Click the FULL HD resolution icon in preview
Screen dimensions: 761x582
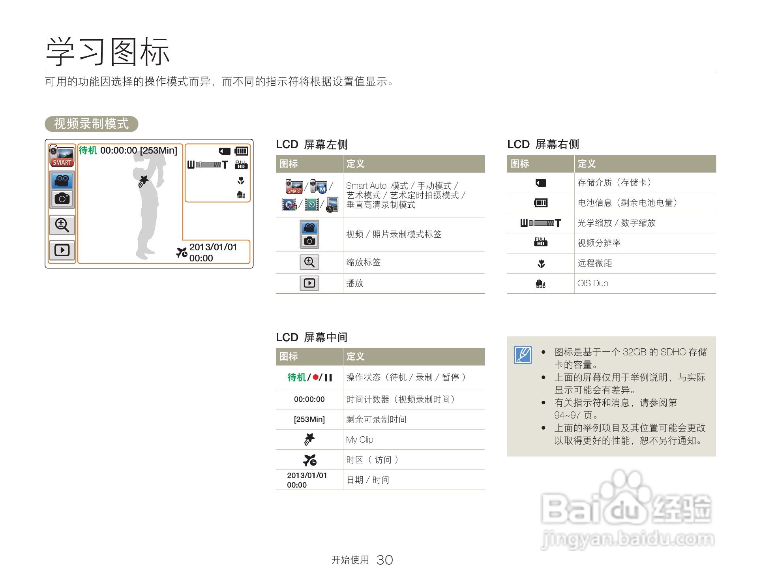[241, 165]
